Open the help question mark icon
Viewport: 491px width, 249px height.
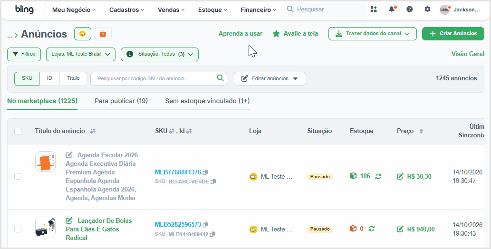click(x=410, y=10)
